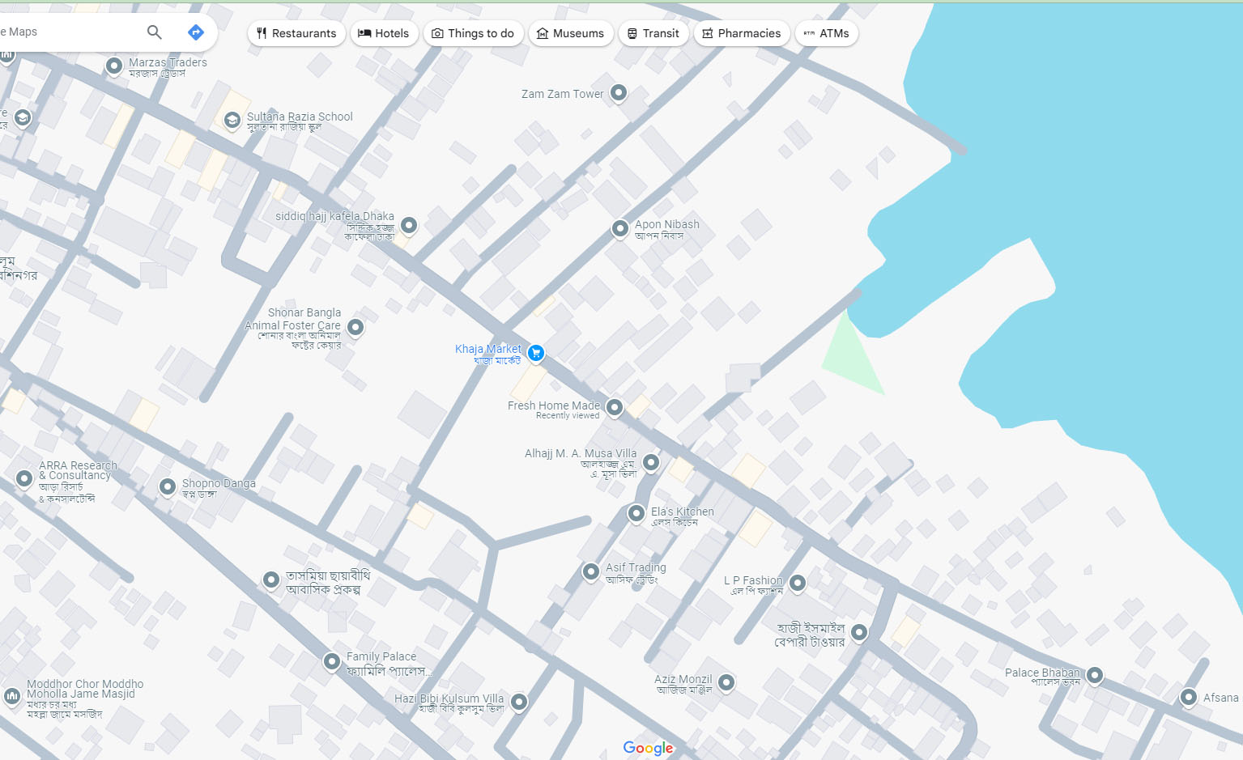Click the Sultana Razia School label
Image resolution: width=1243 pixels, height=760 pixels.
[300, 117]
